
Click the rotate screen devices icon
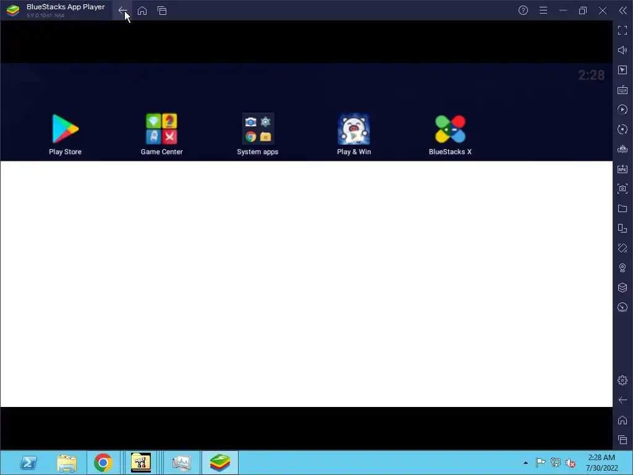[622, 228]
